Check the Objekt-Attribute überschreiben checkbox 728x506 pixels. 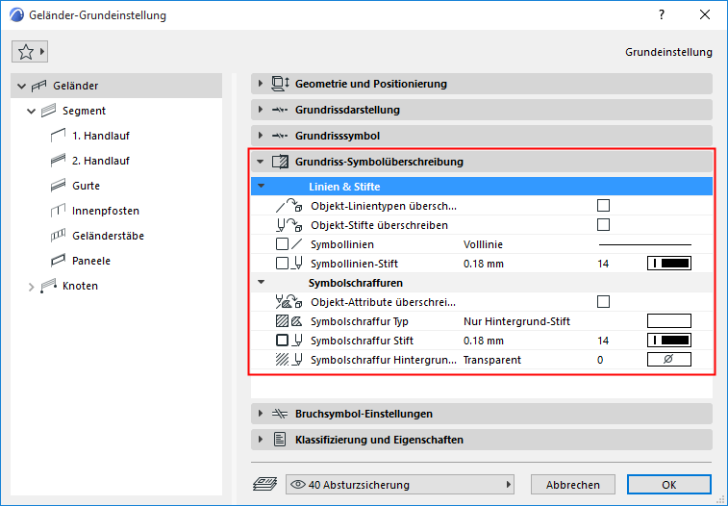coord(603,301)
